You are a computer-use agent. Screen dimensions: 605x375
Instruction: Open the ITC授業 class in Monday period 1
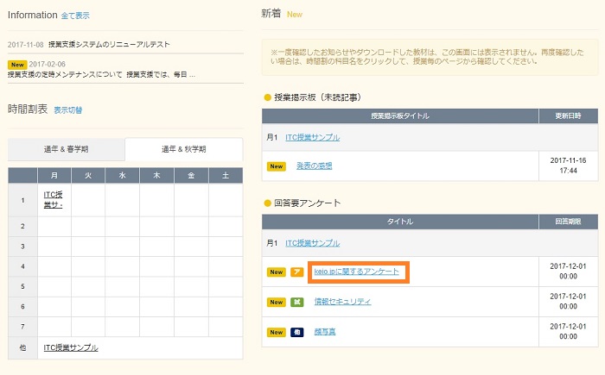(53, 200)
